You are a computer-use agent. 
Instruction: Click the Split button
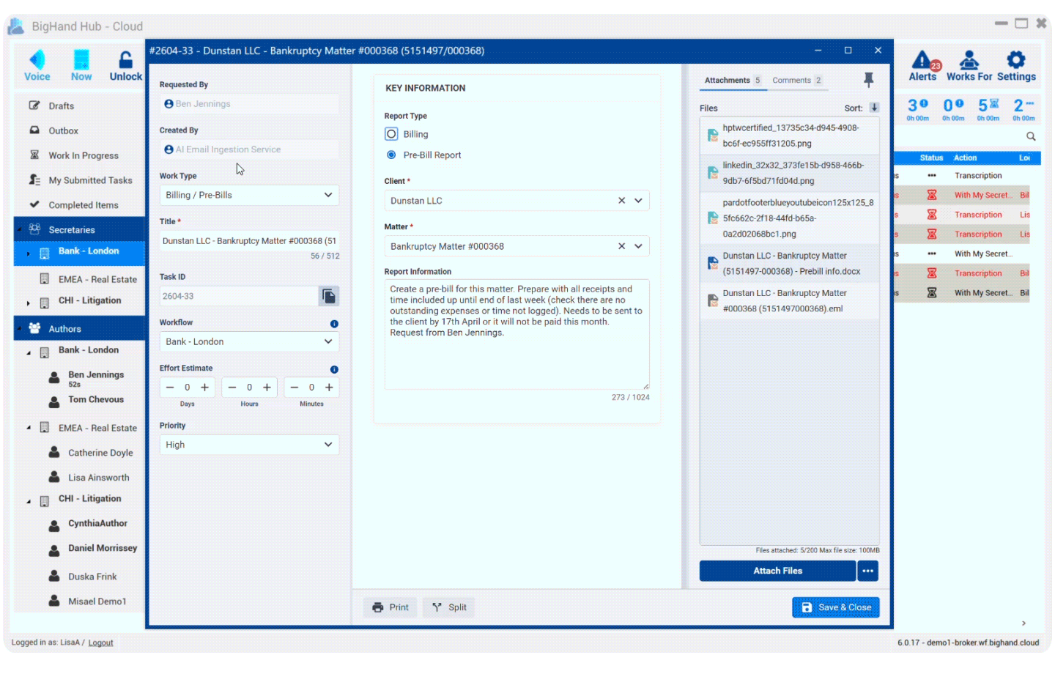[449, 607]
